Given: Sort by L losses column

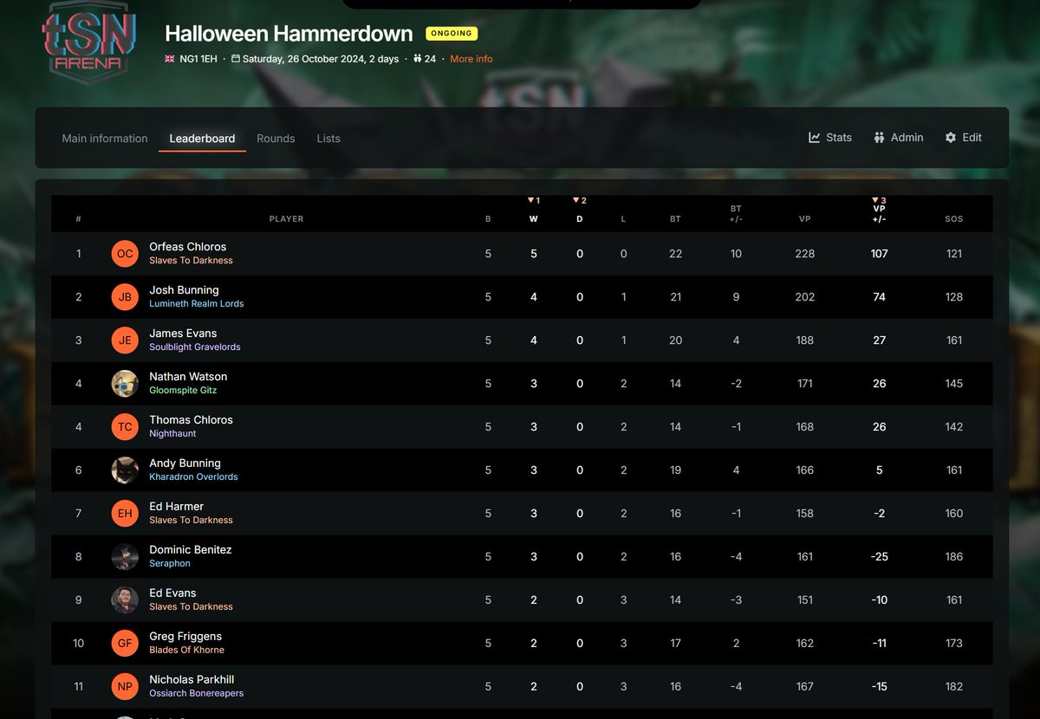Looking at the screenshot, I should [x=623, y=219].
